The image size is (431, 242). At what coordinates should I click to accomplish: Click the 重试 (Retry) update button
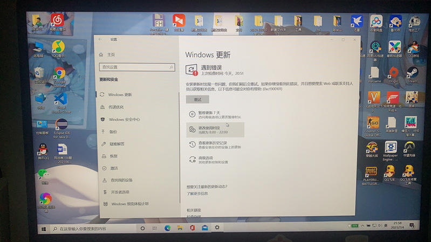(197, 100)
